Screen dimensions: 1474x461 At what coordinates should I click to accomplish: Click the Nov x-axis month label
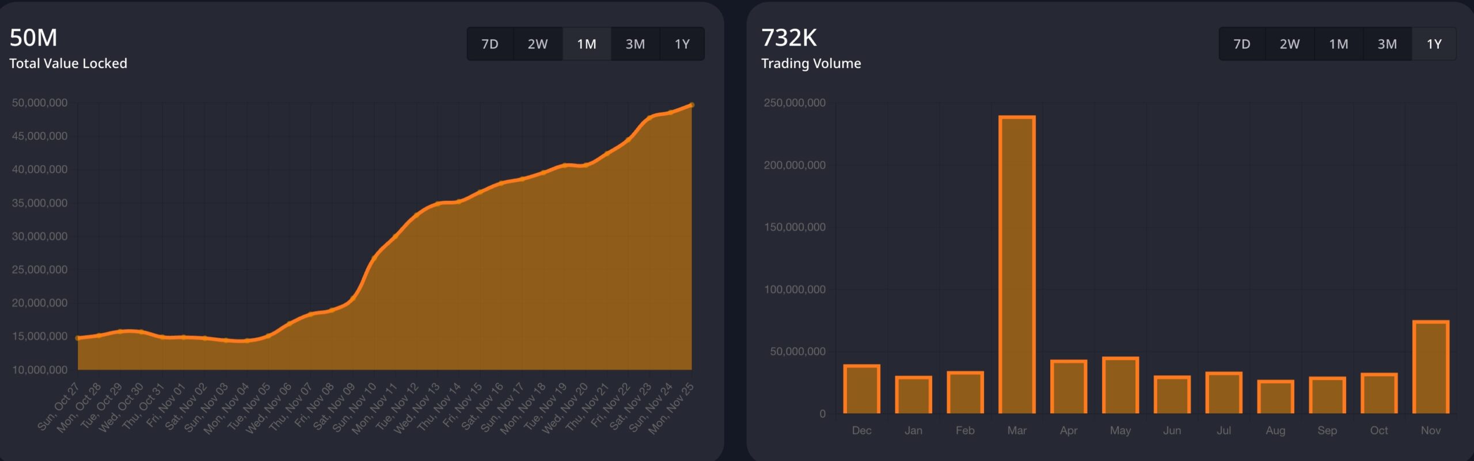click(1431, 430)
